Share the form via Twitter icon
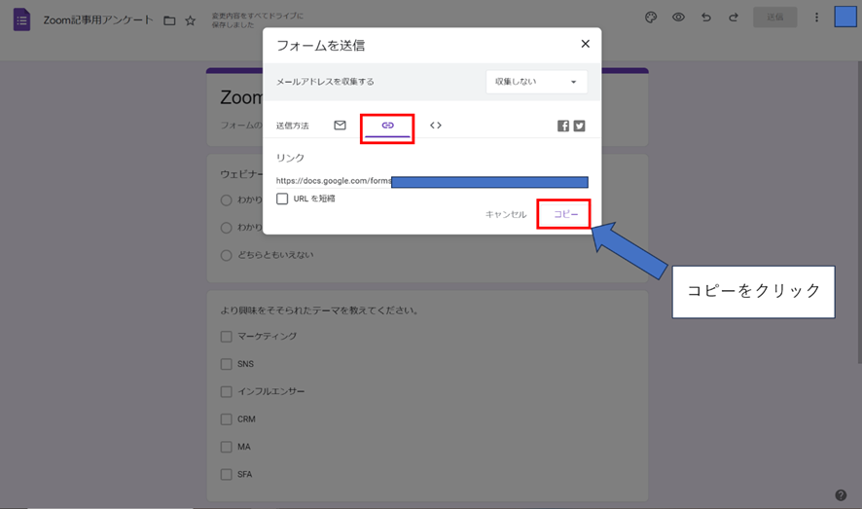 pyautogui.click(x=580, y=126)
